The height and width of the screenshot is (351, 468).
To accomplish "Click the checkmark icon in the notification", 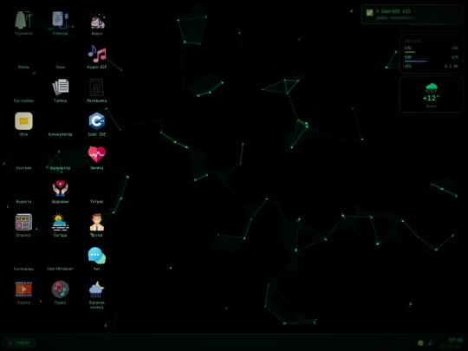I will (x=369, y=12).
